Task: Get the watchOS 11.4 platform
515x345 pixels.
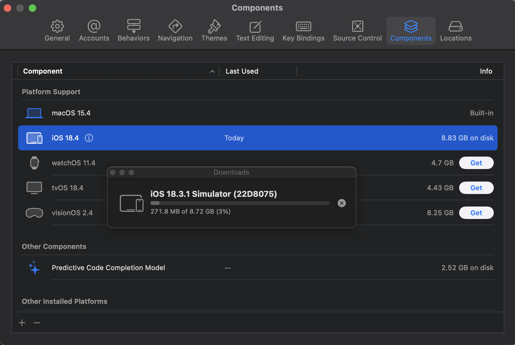Action: (476, 163)
